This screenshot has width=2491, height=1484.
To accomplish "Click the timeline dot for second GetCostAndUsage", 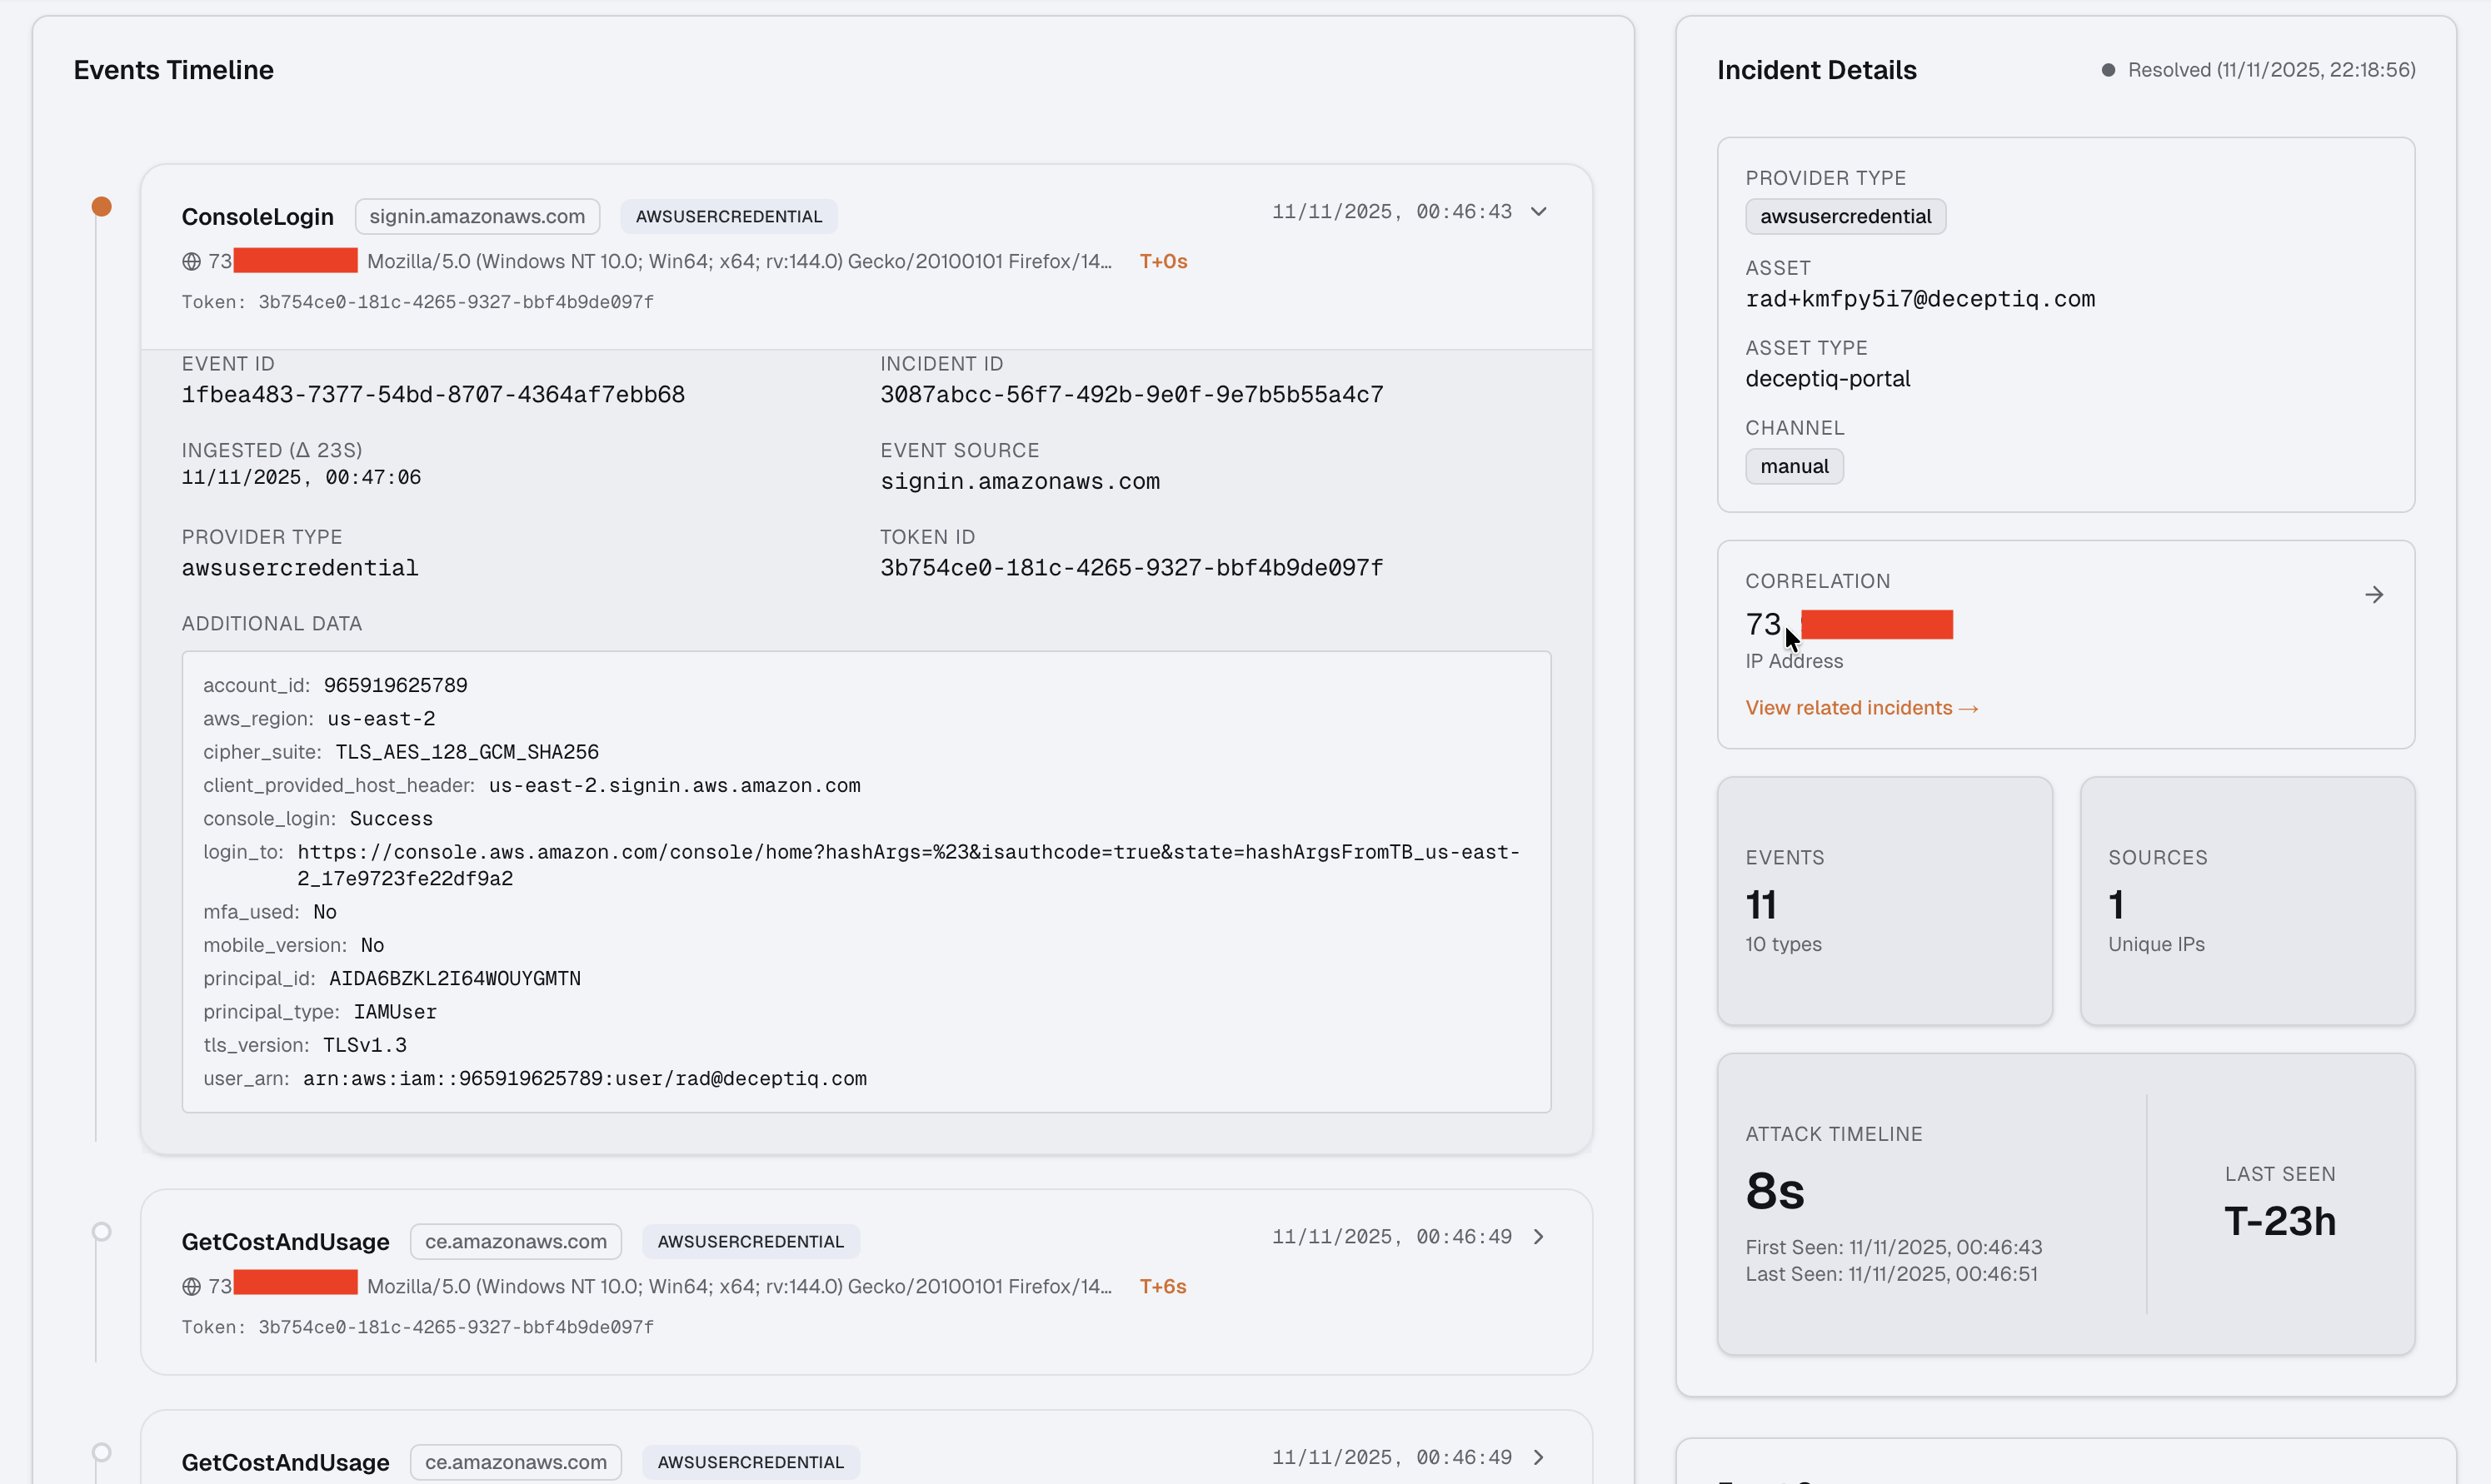I will 101,1452.
